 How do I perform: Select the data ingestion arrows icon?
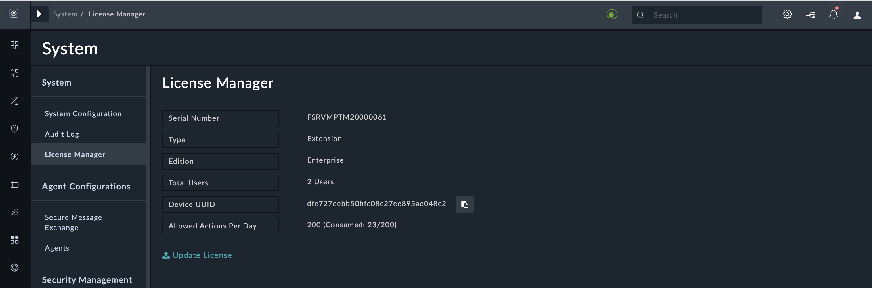[x=14, y=73]
